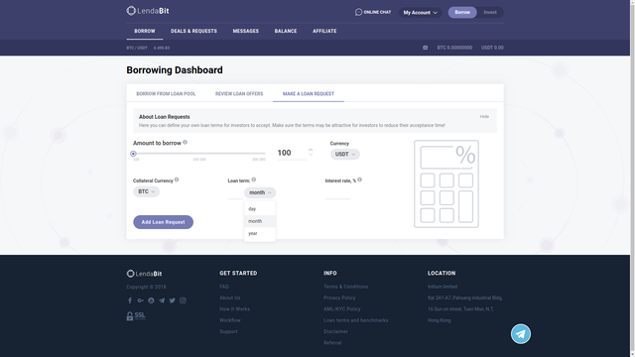Select the Make a Loan Request tab
This screenshot has height=357, width=635.
[309, 94]
